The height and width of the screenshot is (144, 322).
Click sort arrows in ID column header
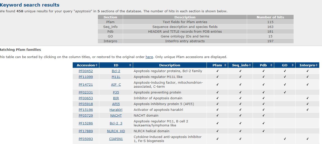(130, 65)
